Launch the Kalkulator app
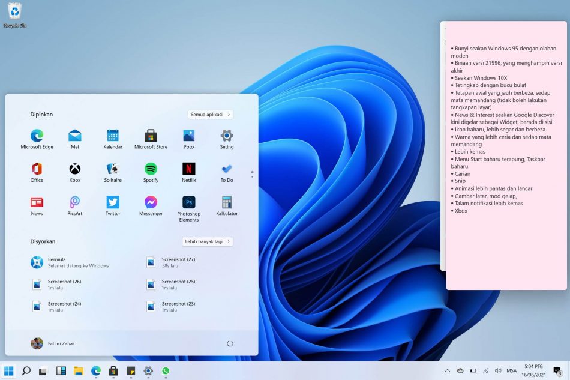The image size is (570, 380). tap(227, 206)
